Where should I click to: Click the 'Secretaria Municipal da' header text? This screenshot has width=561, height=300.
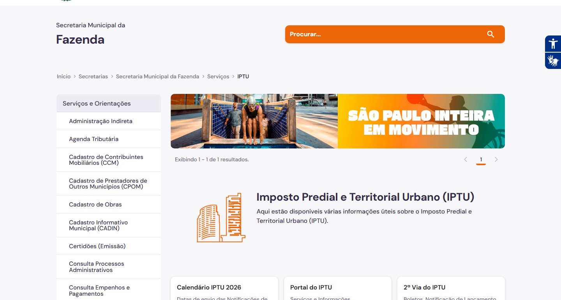90,25
